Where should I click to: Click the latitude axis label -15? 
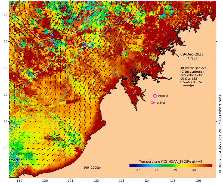pos(5,41)
